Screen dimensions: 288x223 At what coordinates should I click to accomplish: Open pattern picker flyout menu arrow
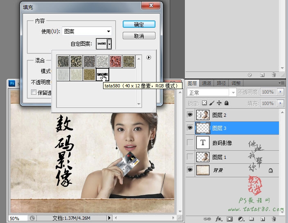[148, 58]
